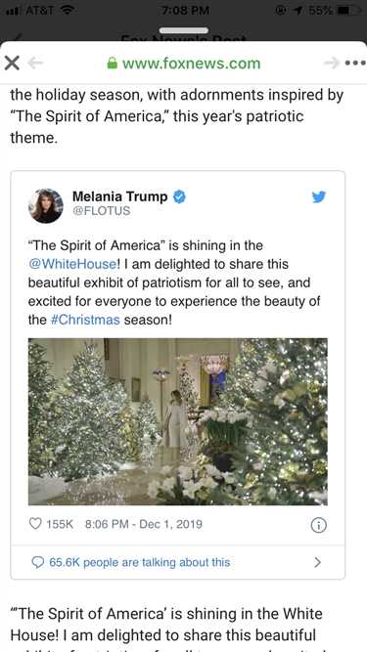Like the tweet with heart icon
367x652 pixels.
(35, 524)
